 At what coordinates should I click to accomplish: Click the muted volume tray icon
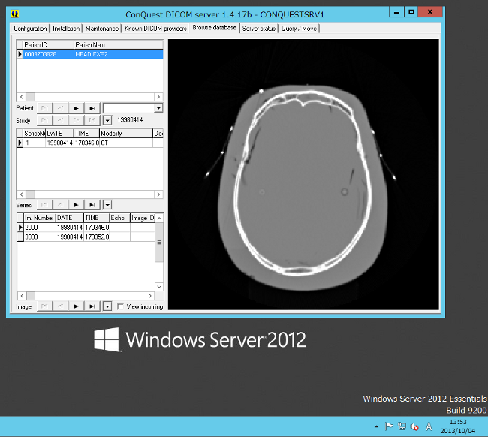point(414,426)
